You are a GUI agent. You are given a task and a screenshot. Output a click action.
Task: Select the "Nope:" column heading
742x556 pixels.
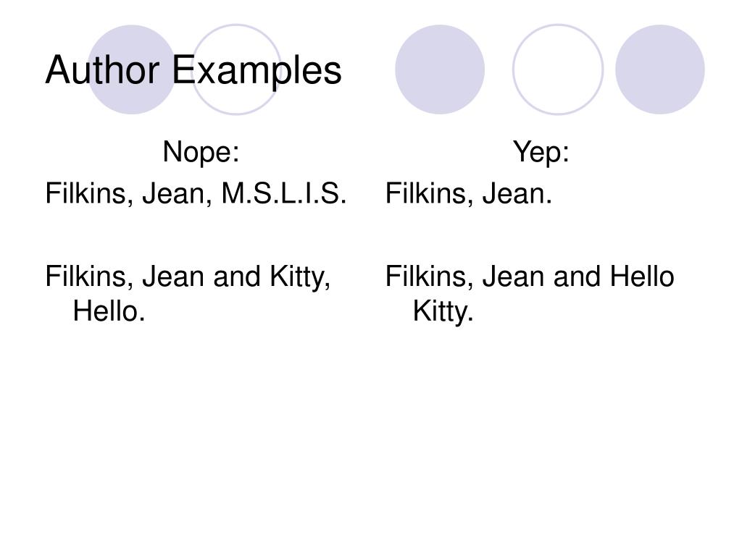201,152
